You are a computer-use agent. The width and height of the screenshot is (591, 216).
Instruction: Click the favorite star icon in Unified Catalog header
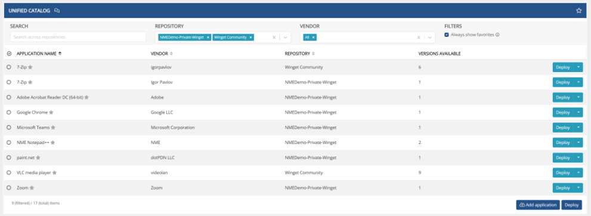[x=579, y=11]
